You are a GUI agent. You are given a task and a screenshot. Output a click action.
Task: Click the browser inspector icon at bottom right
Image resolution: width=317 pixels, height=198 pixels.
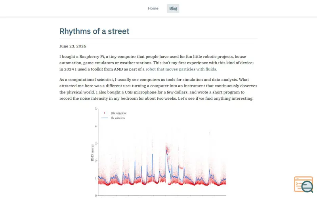[x=304, y=185]
